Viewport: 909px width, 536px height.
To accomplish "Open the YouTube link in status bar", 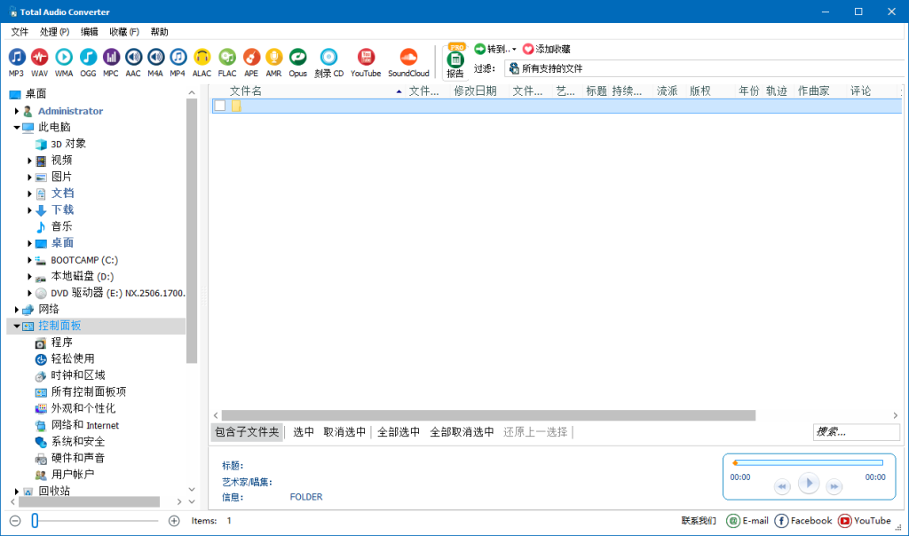I will [x=865, y=521].
